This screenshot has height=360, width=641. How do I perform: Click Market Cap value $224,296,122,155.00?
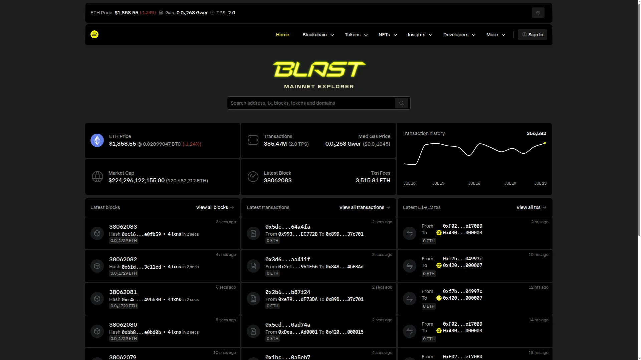pyautogui.click(x=136, y=180)
